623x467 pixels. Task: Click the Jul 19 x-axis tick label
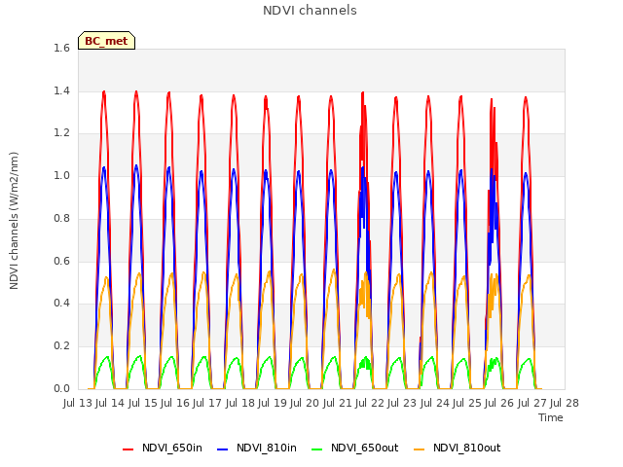click(273, 403)
